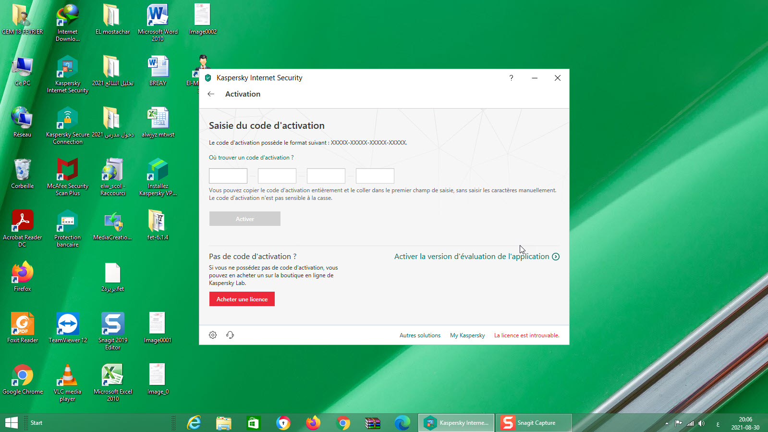Open 'Où trouver un code d'activation ?' link
The width and height of the screenshot is (768, 432).
click(251, 158)
